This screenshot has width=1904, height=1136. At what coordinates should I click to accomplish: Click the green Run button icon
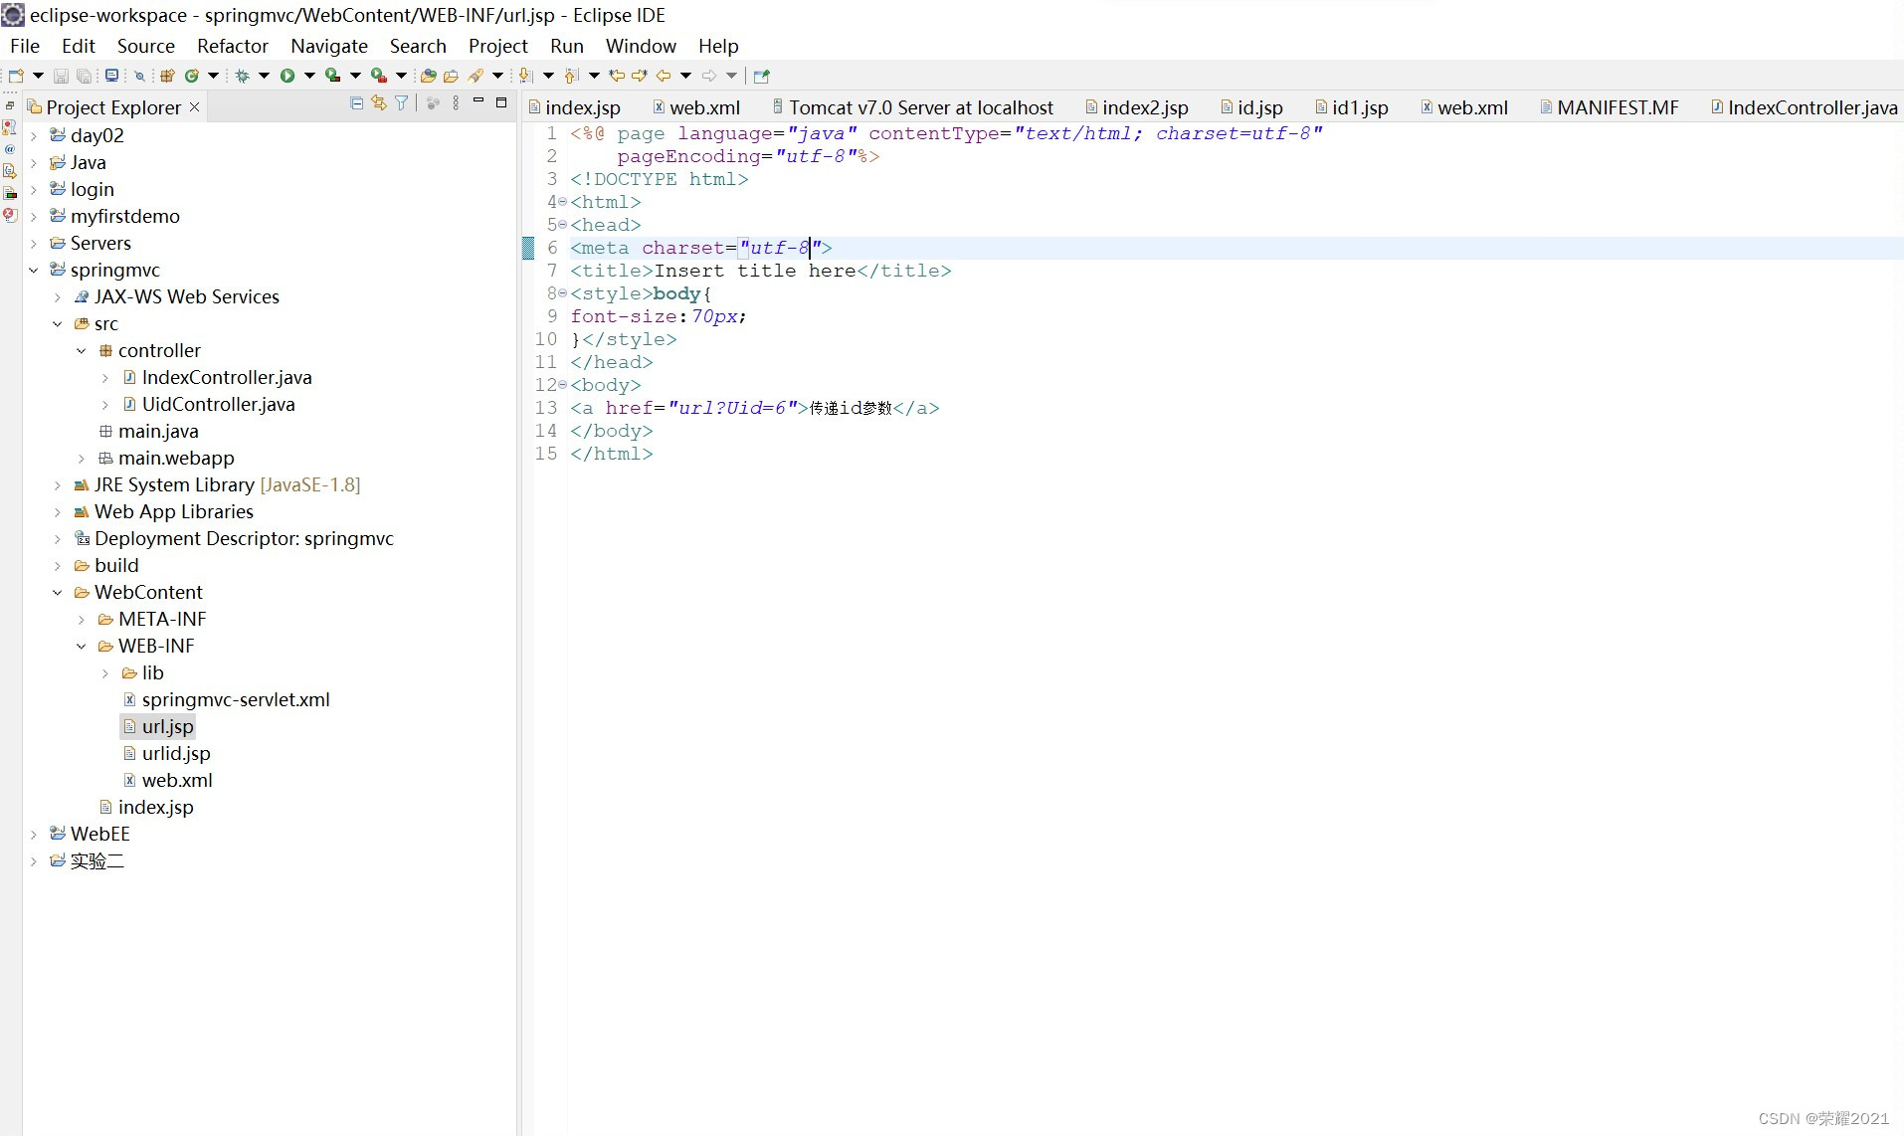[x=287, y=76]
